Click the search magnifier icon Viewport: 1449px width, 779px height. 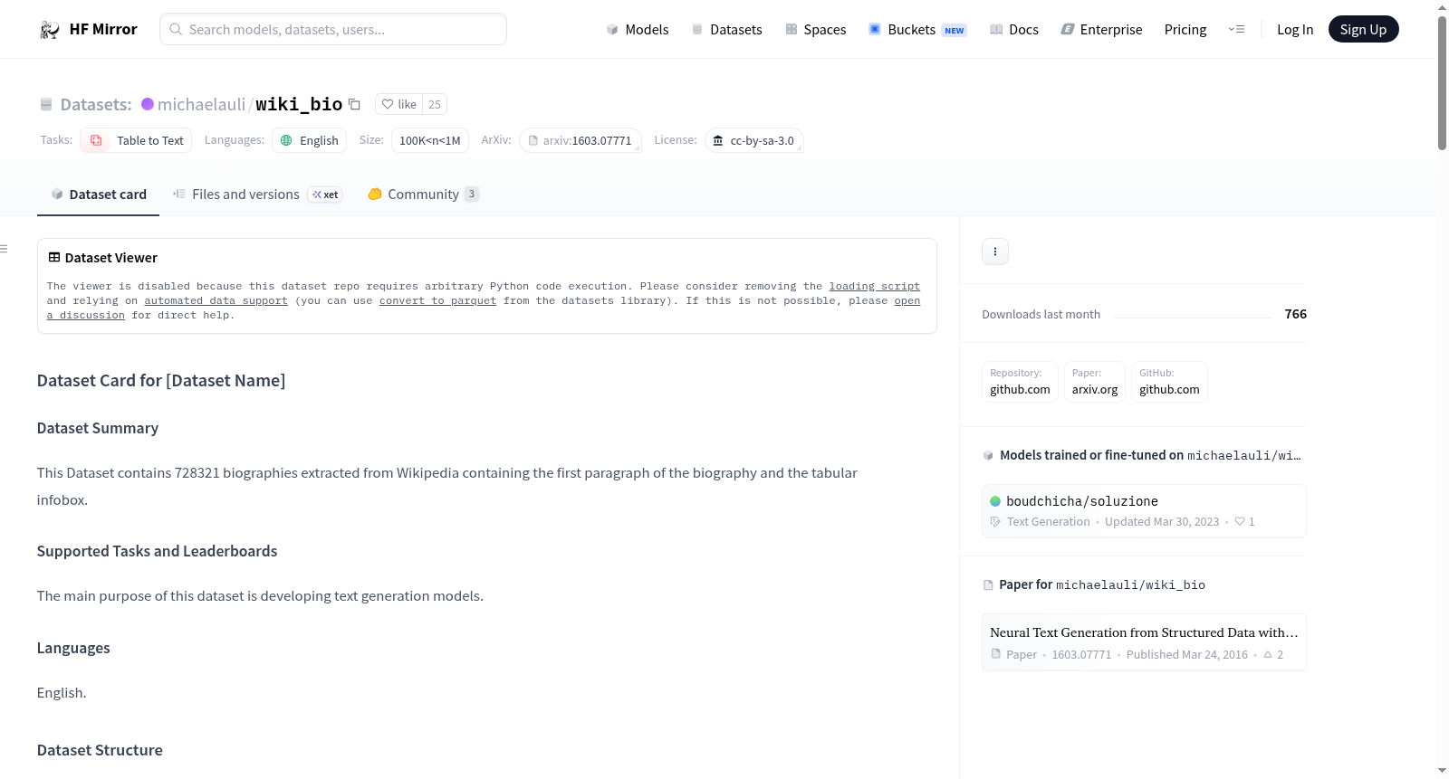click(x=176, y=29)
